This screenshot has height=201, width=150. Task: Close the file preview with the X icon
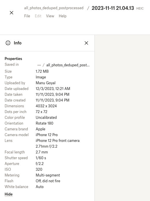point(12,13)
